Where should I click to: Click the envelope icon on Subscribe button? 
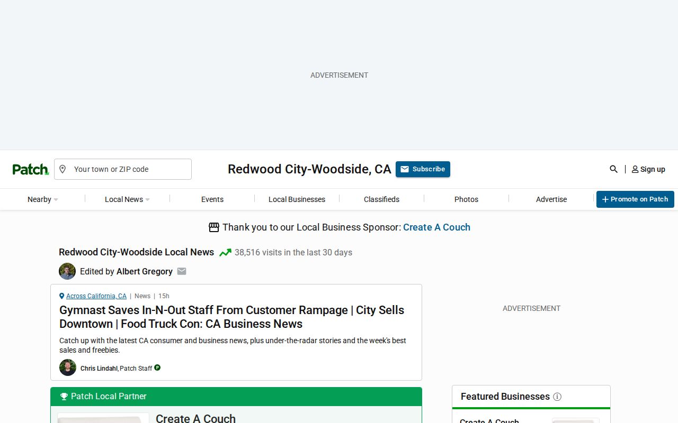pyautogui.click(x=405, y=169)
